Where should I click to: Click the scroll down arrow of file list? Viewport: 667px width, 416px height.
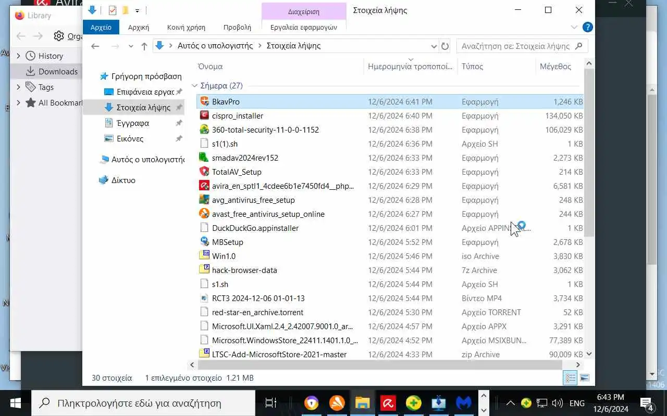point(589,354)
